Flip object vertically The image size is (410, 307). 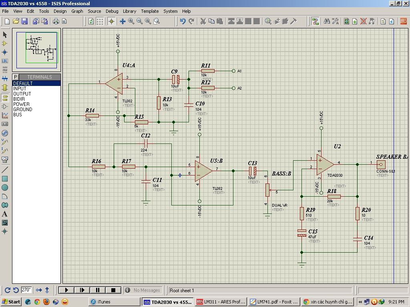[47, 290]
